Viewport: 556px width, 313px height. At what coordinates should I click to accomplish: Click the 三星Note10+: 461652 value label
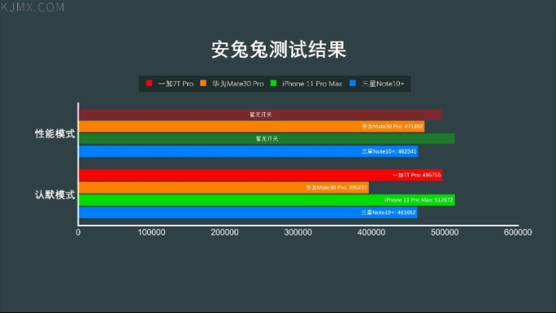pos(388,212)
